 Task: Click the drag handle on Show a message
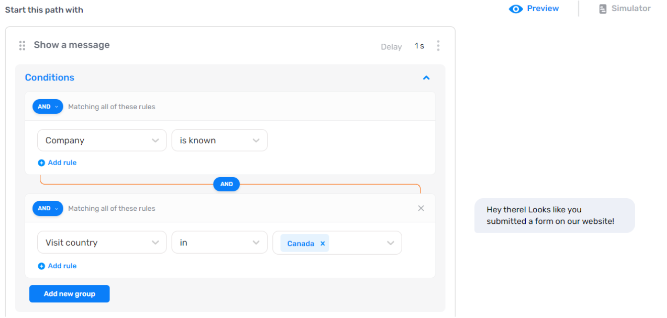pos(22,45)
